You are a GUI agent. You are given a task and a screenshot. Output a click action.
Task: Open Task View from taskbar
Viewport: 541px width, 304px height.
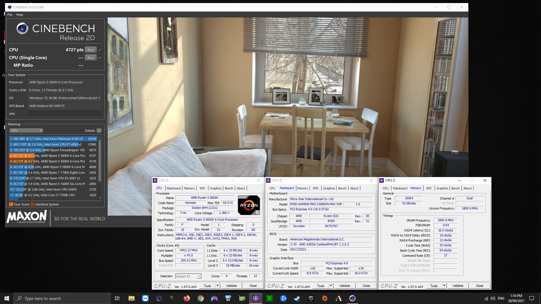117,298
